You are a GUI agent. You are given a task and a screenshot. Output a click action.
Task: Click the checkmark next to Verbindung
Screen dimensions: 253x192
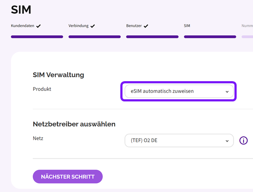coord(93,26)
